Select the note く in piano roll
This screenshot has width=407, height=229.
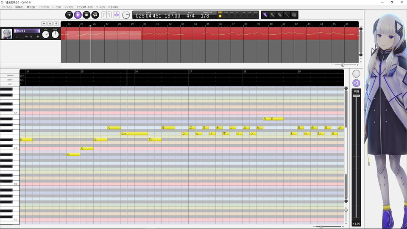(114, 128)
